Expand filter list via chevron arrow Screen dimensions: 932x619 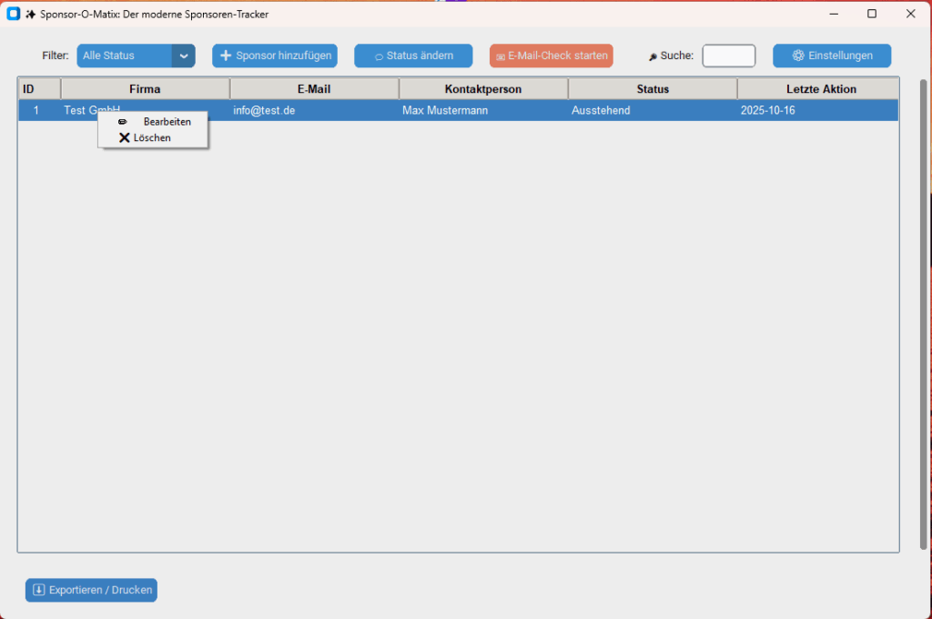[184, 56]
